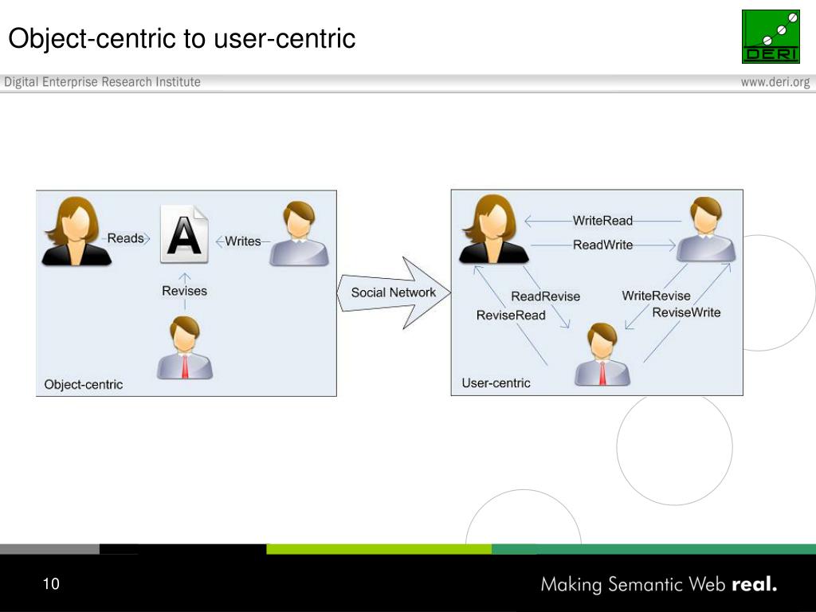Open the www.deri.org link
816x612 pixels.
(775, 82)
